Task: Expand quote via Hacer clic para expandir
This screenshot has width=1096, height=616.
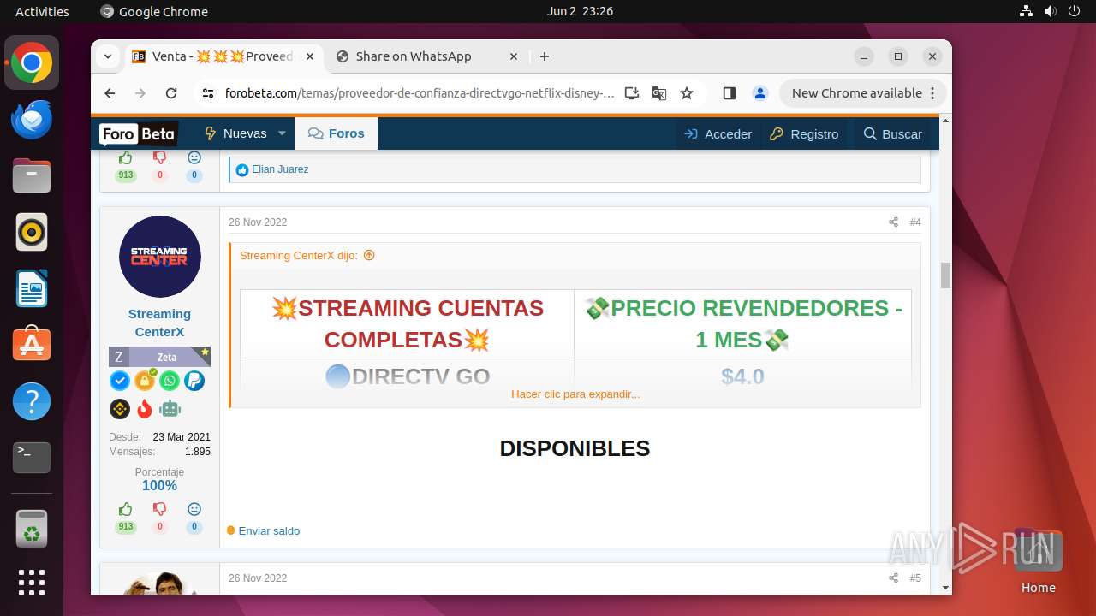Action: click(x=575, y=394)
